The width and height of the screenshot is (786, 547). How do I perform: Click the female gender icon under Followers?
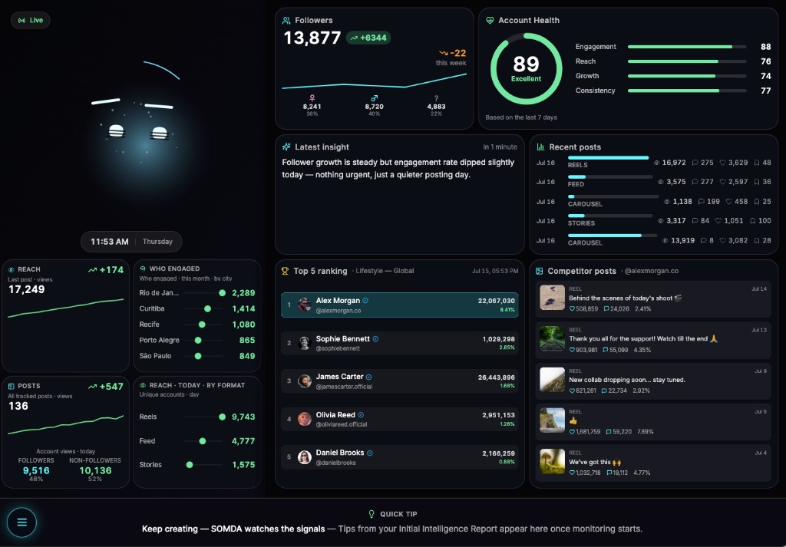point(312,98)
